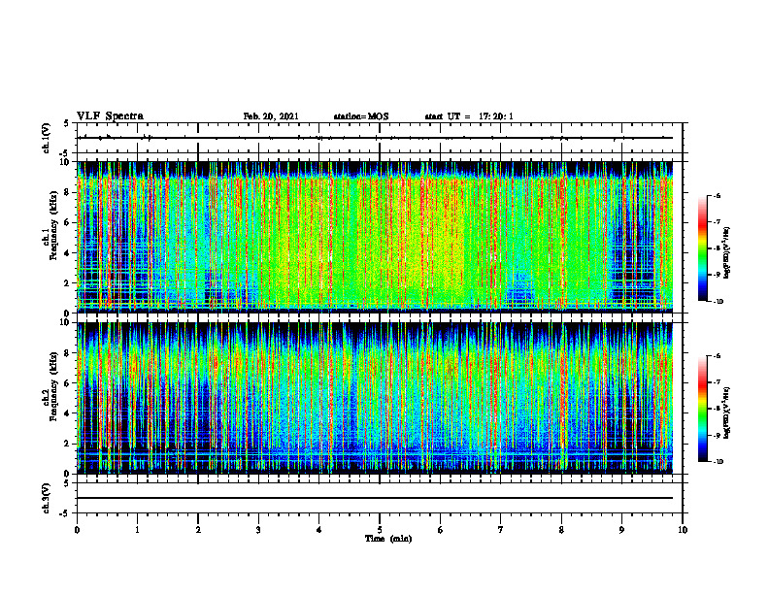Click the ch.1 frequency tick label "2"
Image resolution: width=769 pixels, height=594 pixels.
[67, 282]
